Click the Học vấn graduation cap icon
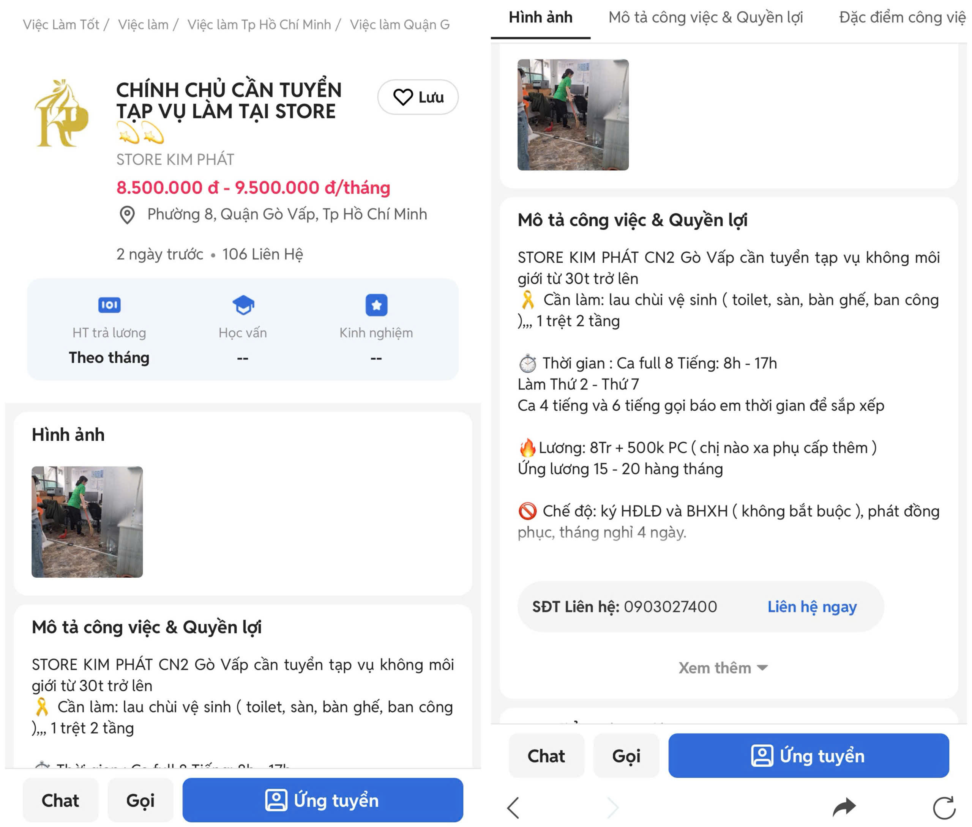The image size is (972, 827). pyautogui.click(x=243, y=305)
